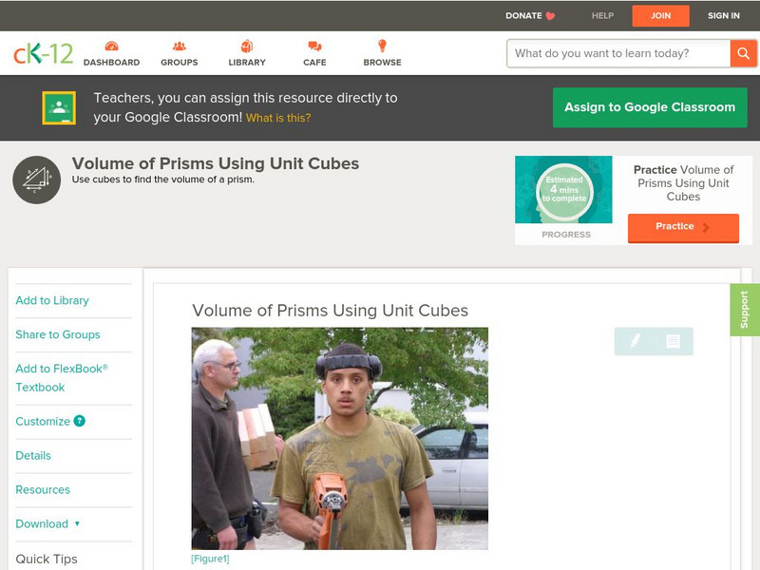
Task: Open the Dashboard gauge icon
Action: [111, 46]
